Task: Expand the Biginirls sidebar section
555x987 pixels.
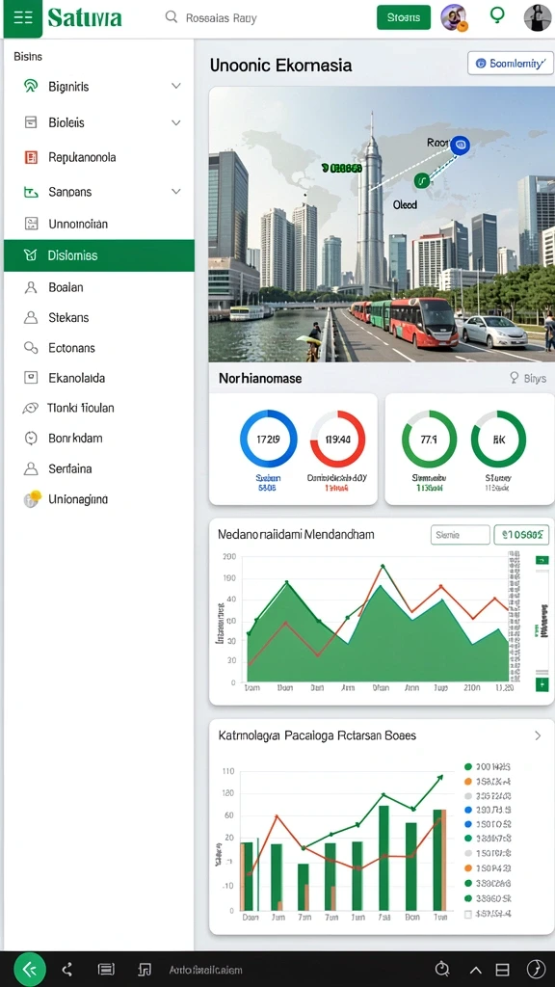Action: coord(99,86)
